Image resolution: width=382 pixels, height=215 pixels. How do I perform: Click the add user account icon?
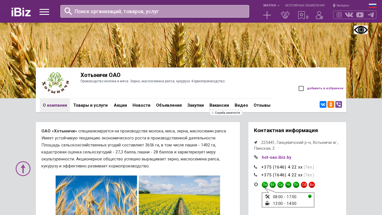tap(319, 15)
